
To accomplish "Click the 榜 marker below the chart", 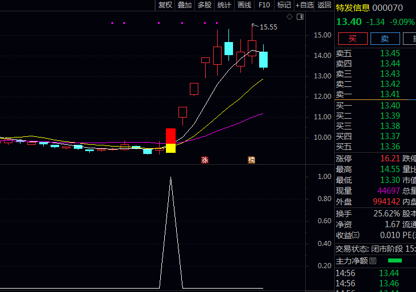I will (x=251, y=160).
